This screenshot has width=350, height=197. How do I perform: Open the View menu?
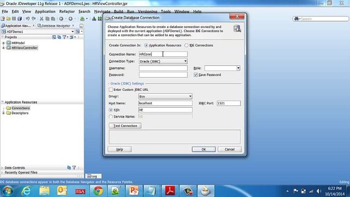pos(27,11)
